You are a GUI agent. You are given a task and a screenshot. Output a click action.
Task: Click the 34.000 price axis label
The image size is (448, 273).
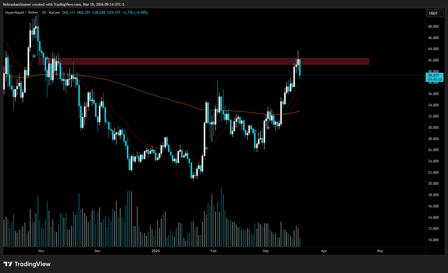(433, 105)
